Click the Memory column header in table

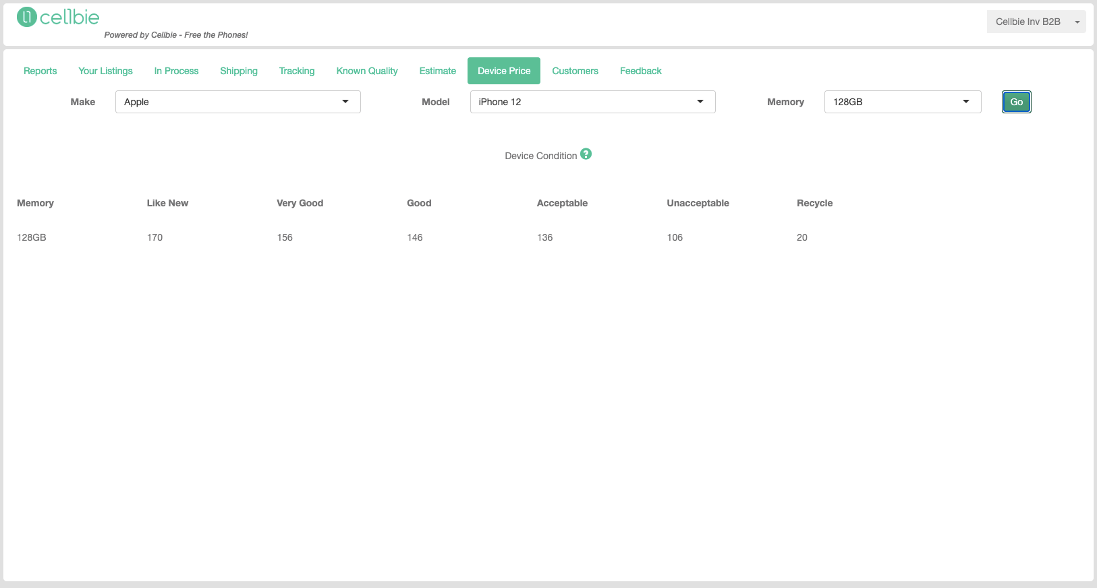pyautogui.click(x=35, y=203)
